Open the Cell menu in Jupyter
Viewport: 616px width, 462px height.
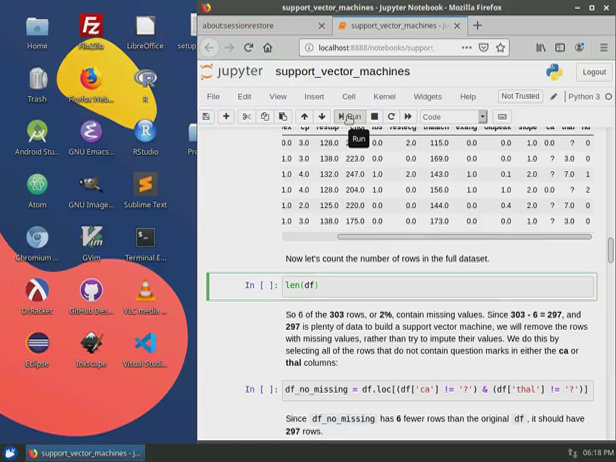(x=348, y=97)
